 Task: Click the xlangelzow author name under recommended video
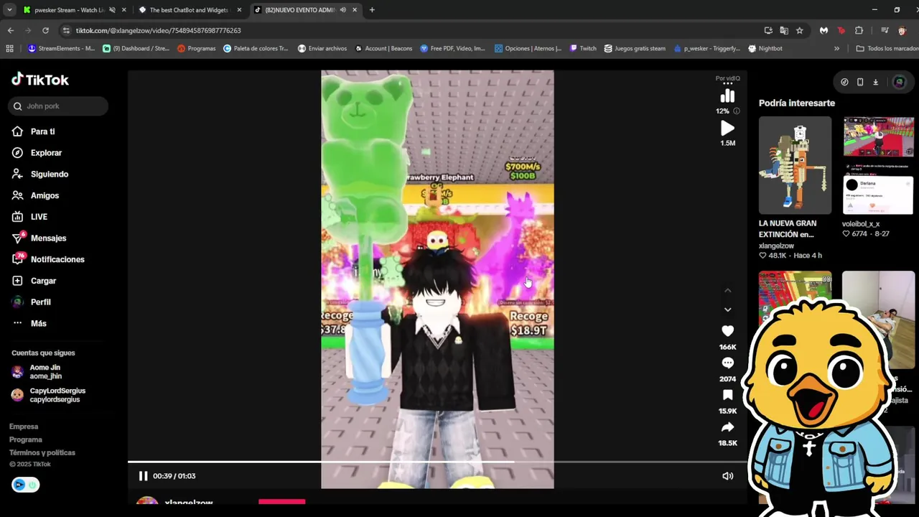pyautogui.click(x=776, y=246)
